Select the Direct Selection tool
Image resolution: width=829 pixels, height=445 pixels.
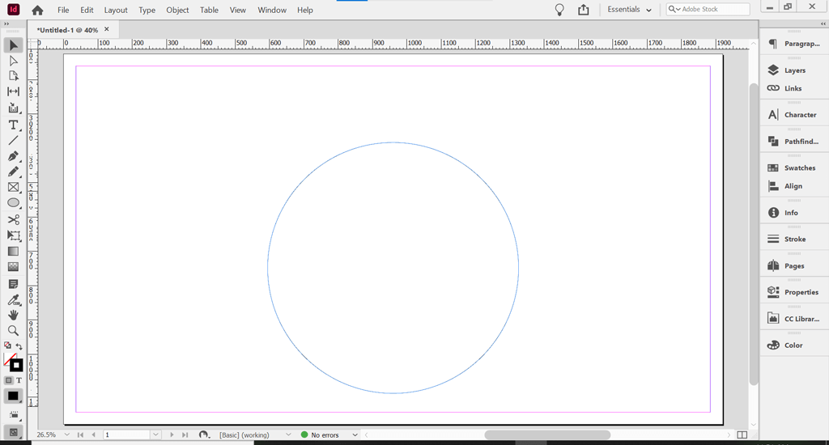pyautogui.click(x=13, y=61)
